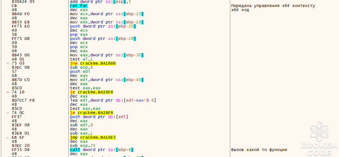Viewport: 339px width, 157px height.
Task: Select 'mov edi,dword ptr ss:[ebp-40]' instruction
Action: pos(107,80)
